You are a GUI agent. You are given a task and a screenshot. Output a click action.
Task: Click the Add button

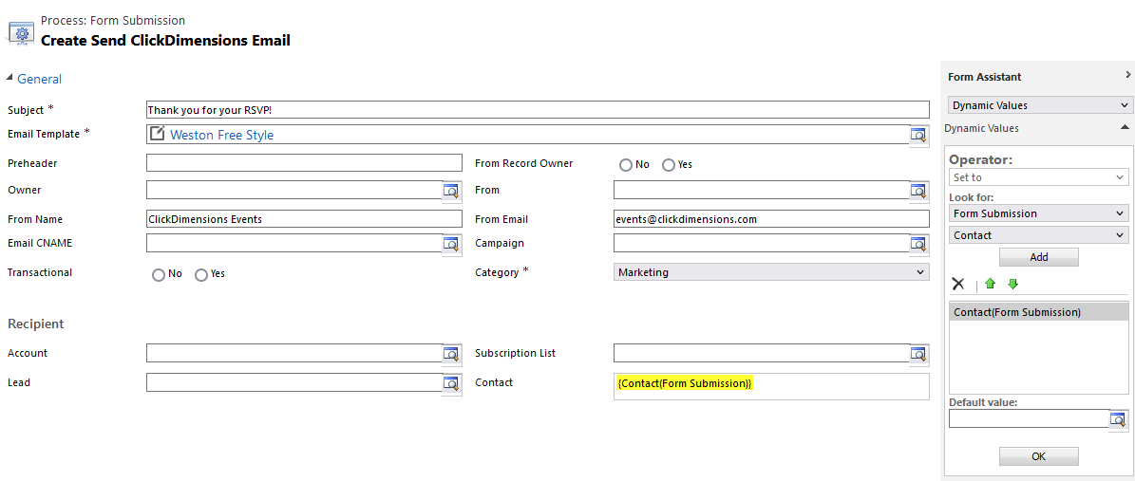(x=1039, y=257)
